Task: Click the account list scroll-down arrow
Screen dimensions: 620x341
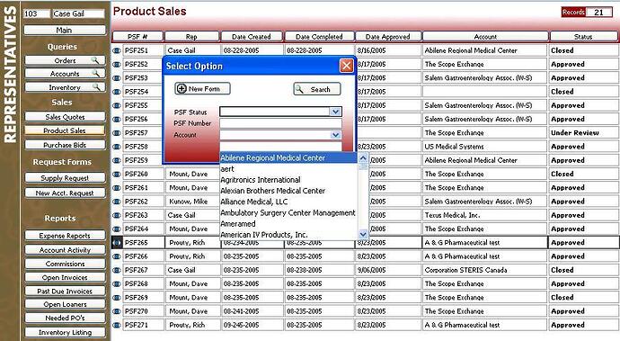Action: point(363,235)
